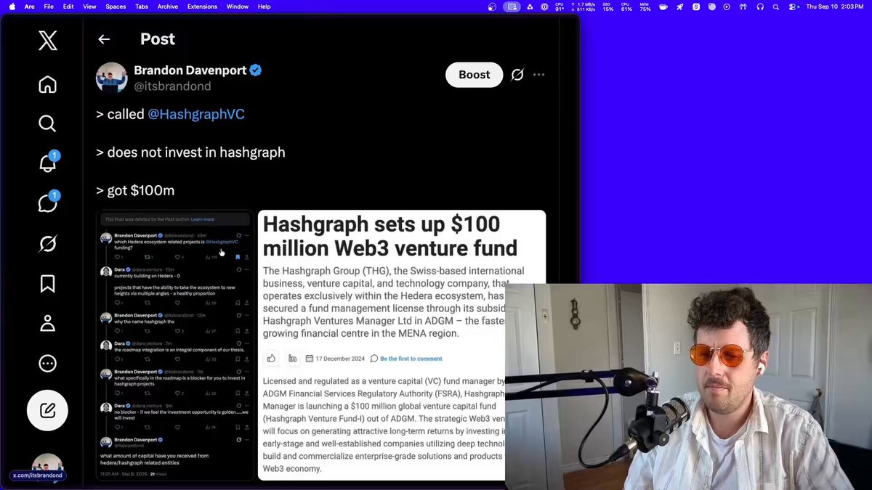The image size is (872, 490).
Task: Open the deleted thread screenshot image
Action: pyautogui.click(x=174, y=346)
